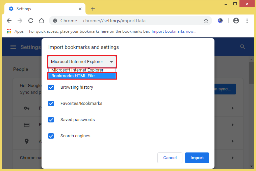Maximize the Chrome window
The image size is (256, 171).
(235, 4)
